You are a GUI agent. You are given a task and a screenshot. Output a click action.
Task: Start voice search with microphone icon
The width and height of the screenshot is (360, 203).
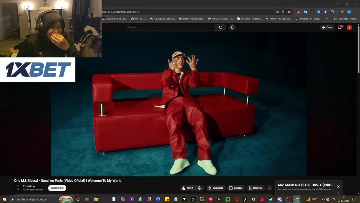point(232,27)
